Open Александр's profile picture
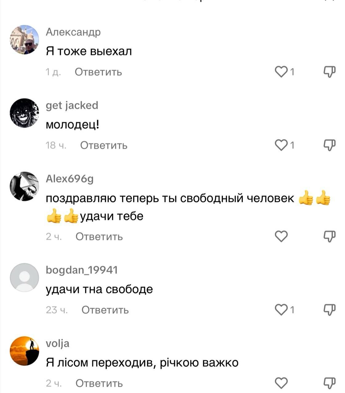Viewport: 345px width, 393px height. (25, 40)
